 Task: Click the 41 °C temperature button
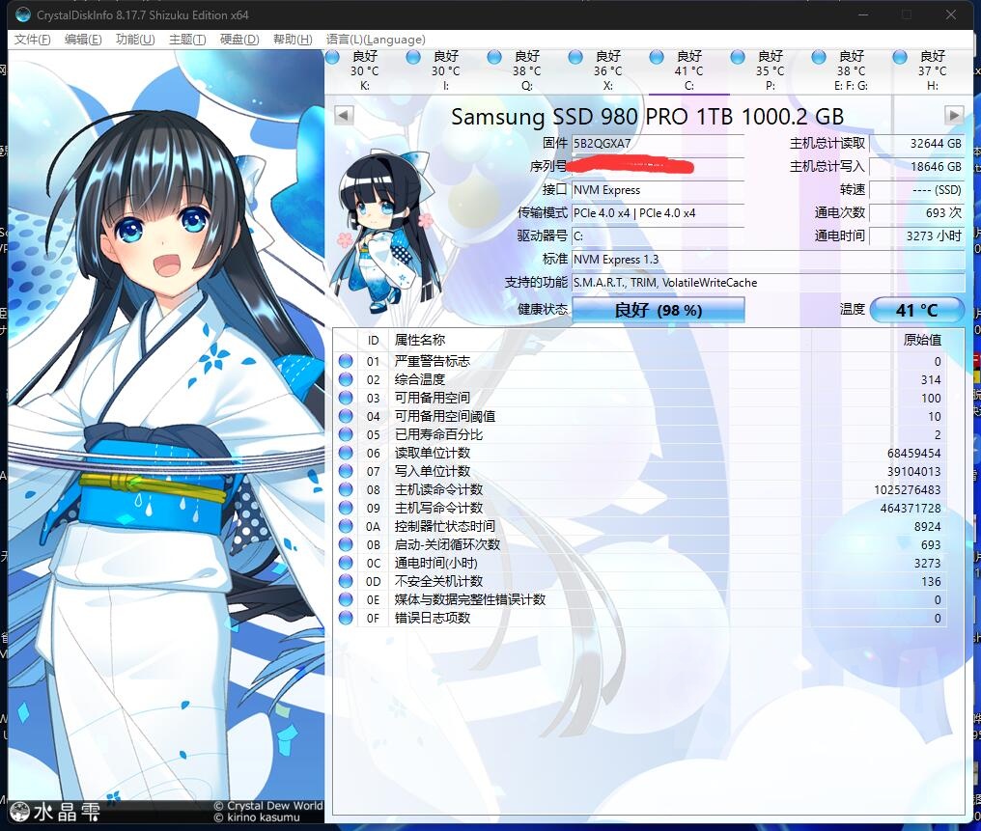pos(915,310)
